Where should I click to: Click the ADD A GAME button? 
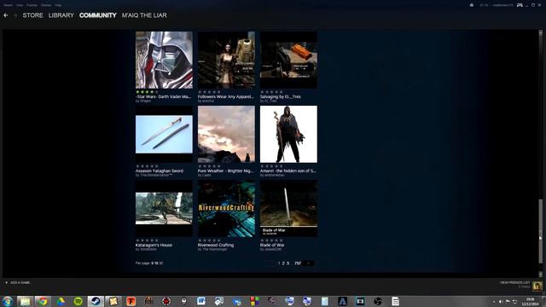click(18, 282)
